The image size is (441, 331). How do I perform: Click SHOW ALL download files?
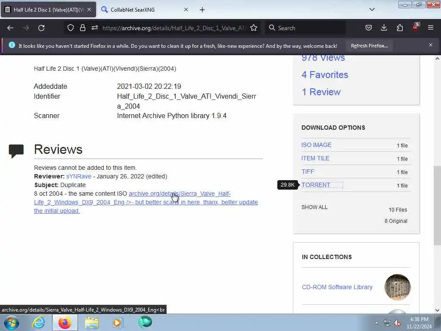314,207
